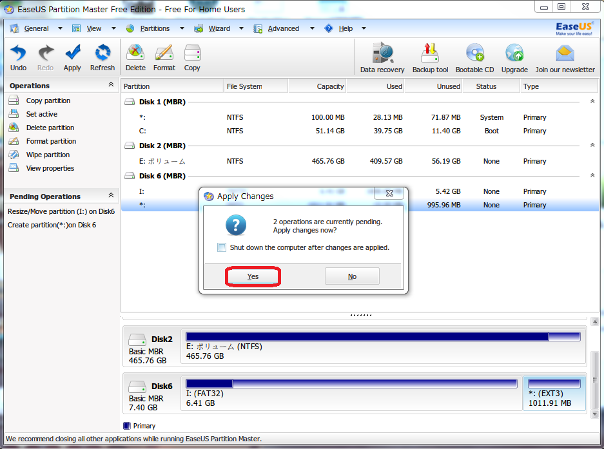Click disk map scrollbar up arrow
Screen dimensions: 604x449
[595, 321]
